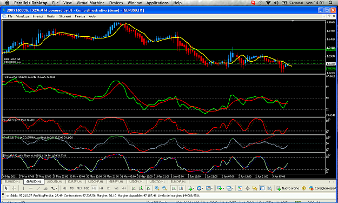Zoom out of the chart
The height and width of the screenshot is (203, 338).
click(164, 188)
